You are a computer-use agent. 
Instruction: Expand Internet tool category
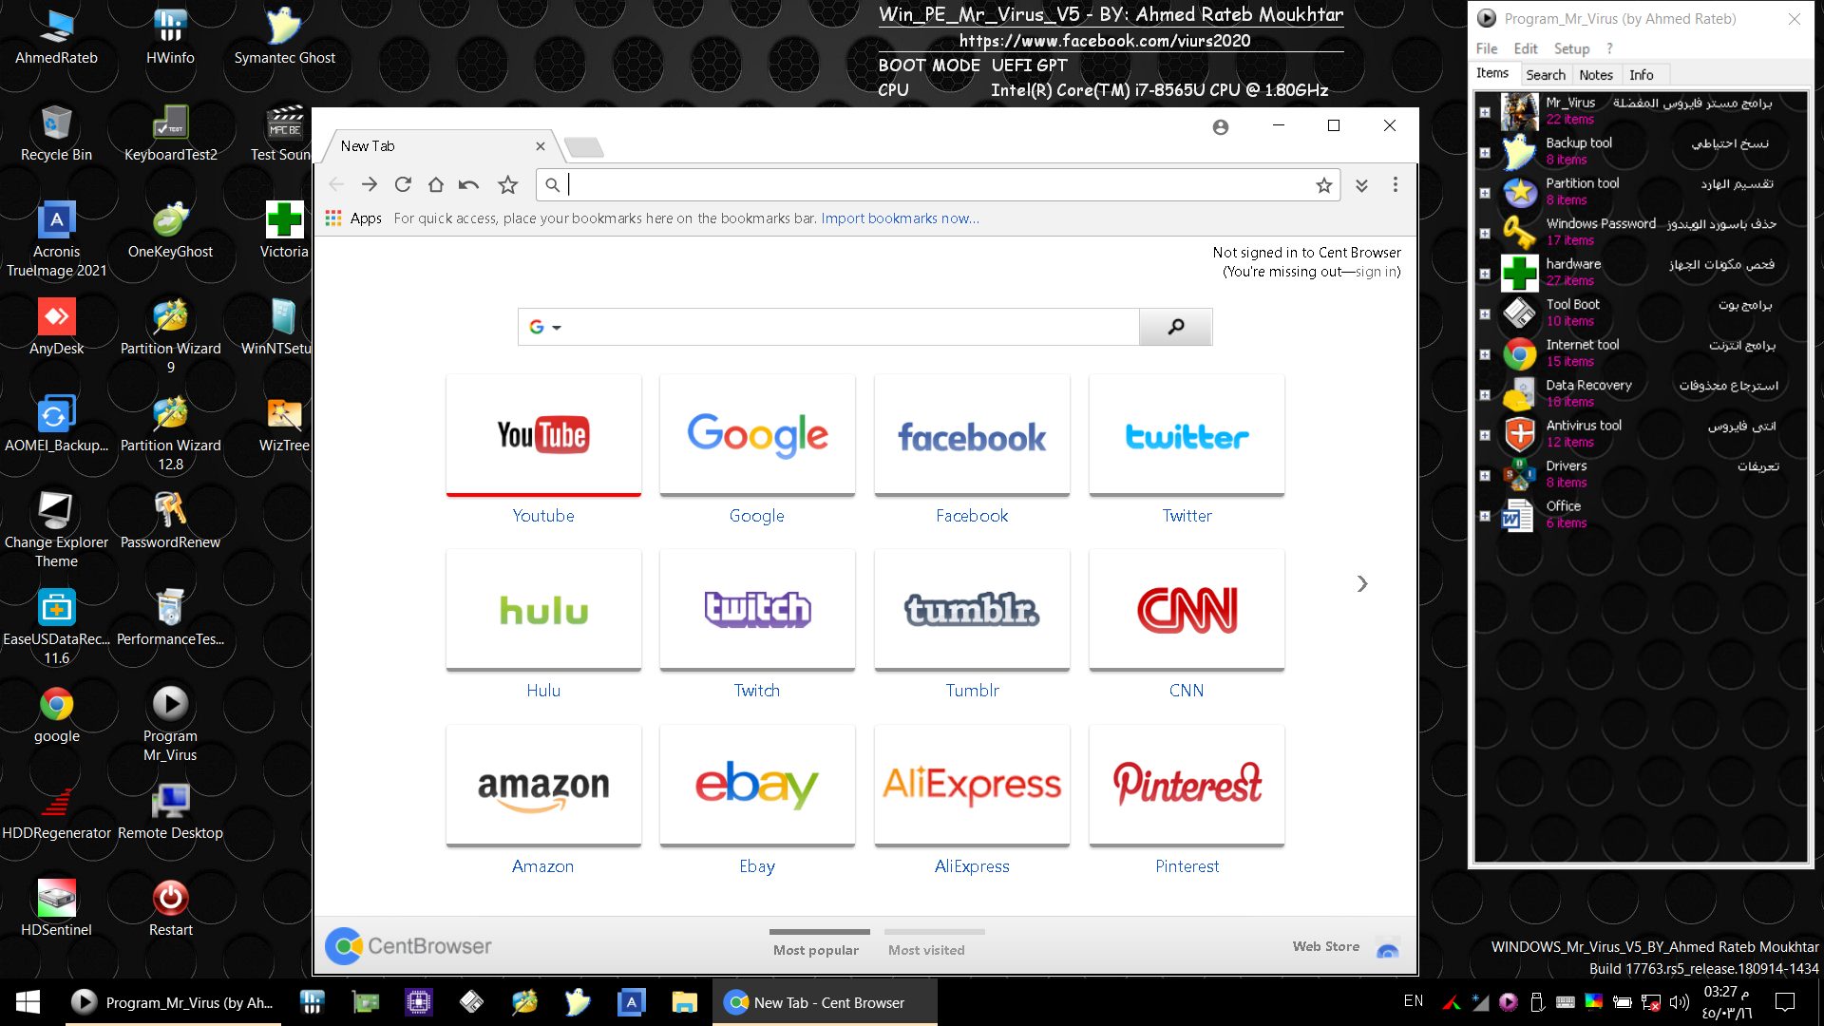pyautogui.click(x=1485, y=354)
